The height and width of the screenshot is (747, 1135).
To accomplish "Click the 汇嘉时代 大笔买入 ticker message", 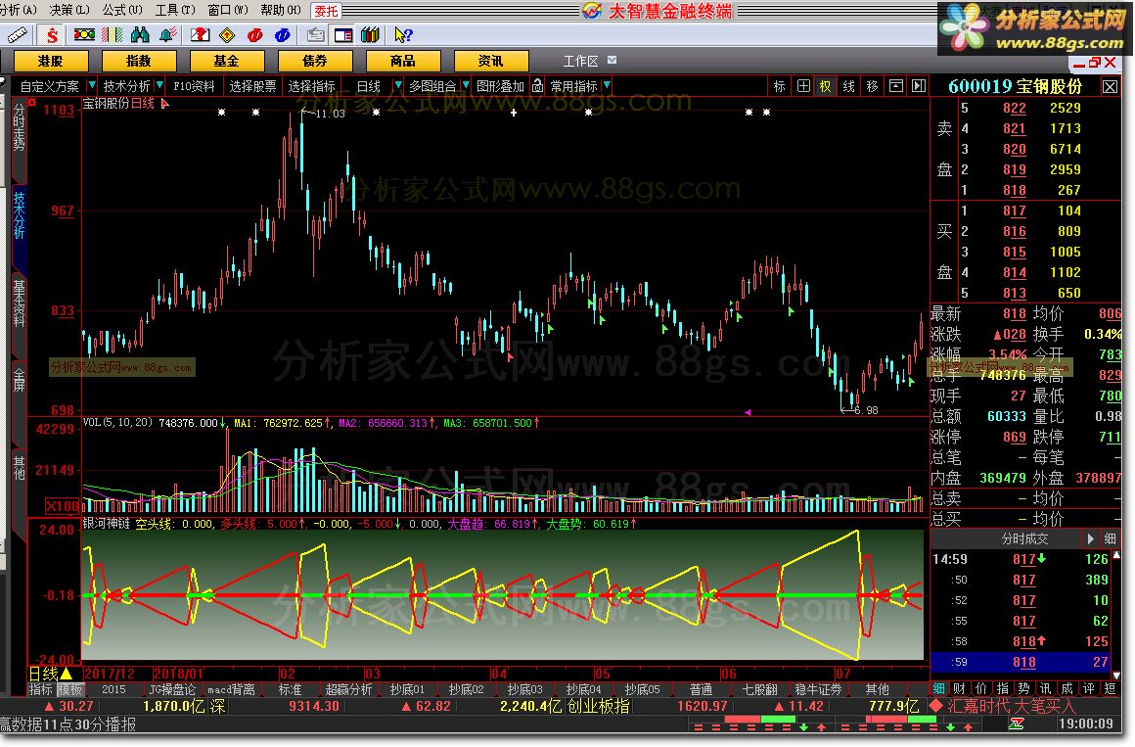I will 1011,705.
